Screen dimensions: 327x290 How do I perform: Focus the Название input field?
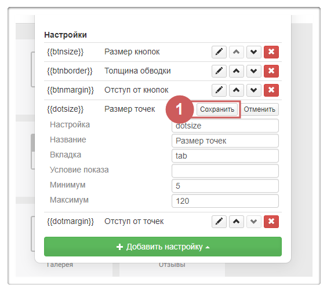click(225, 141)
